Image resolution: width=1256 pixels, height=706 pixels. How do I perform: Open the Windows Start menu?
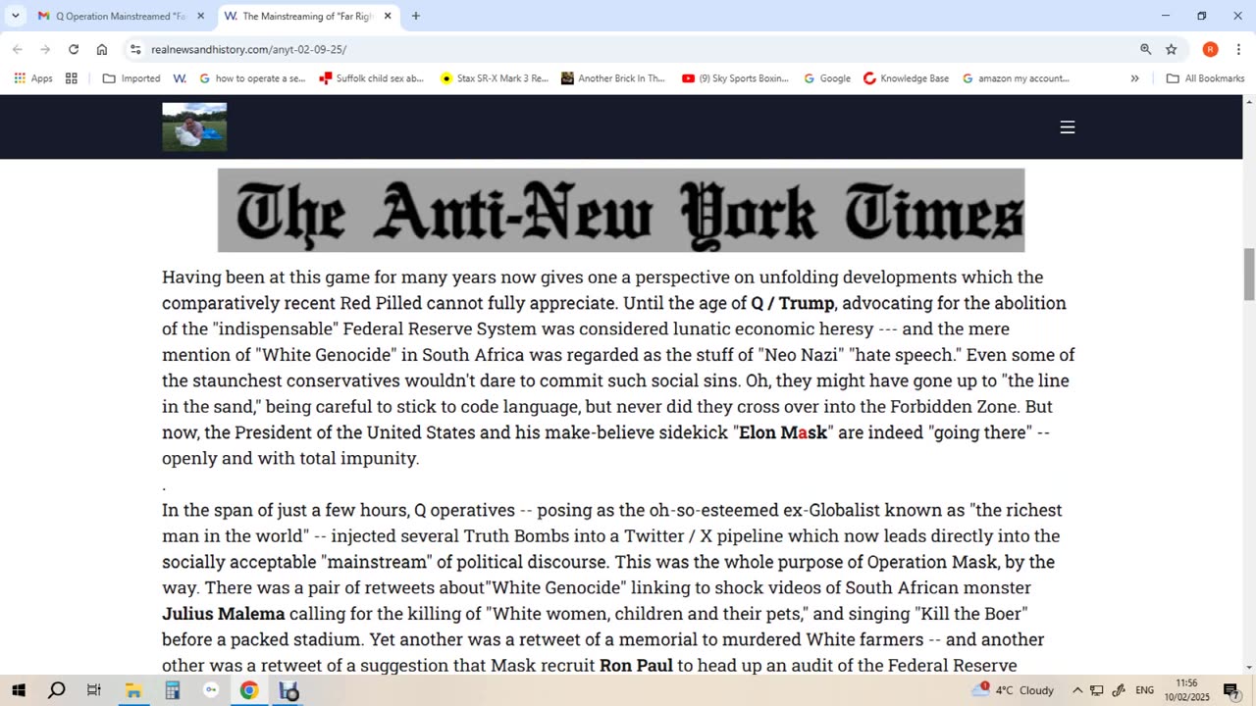pyautogui.click(x=19, y=690)
